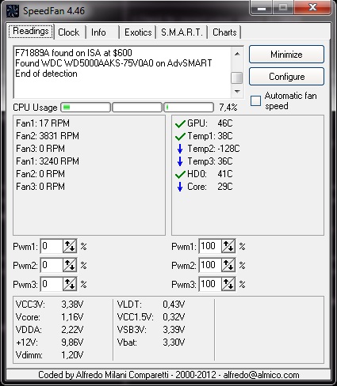Click the log scroll up arrow

[237, 54]
